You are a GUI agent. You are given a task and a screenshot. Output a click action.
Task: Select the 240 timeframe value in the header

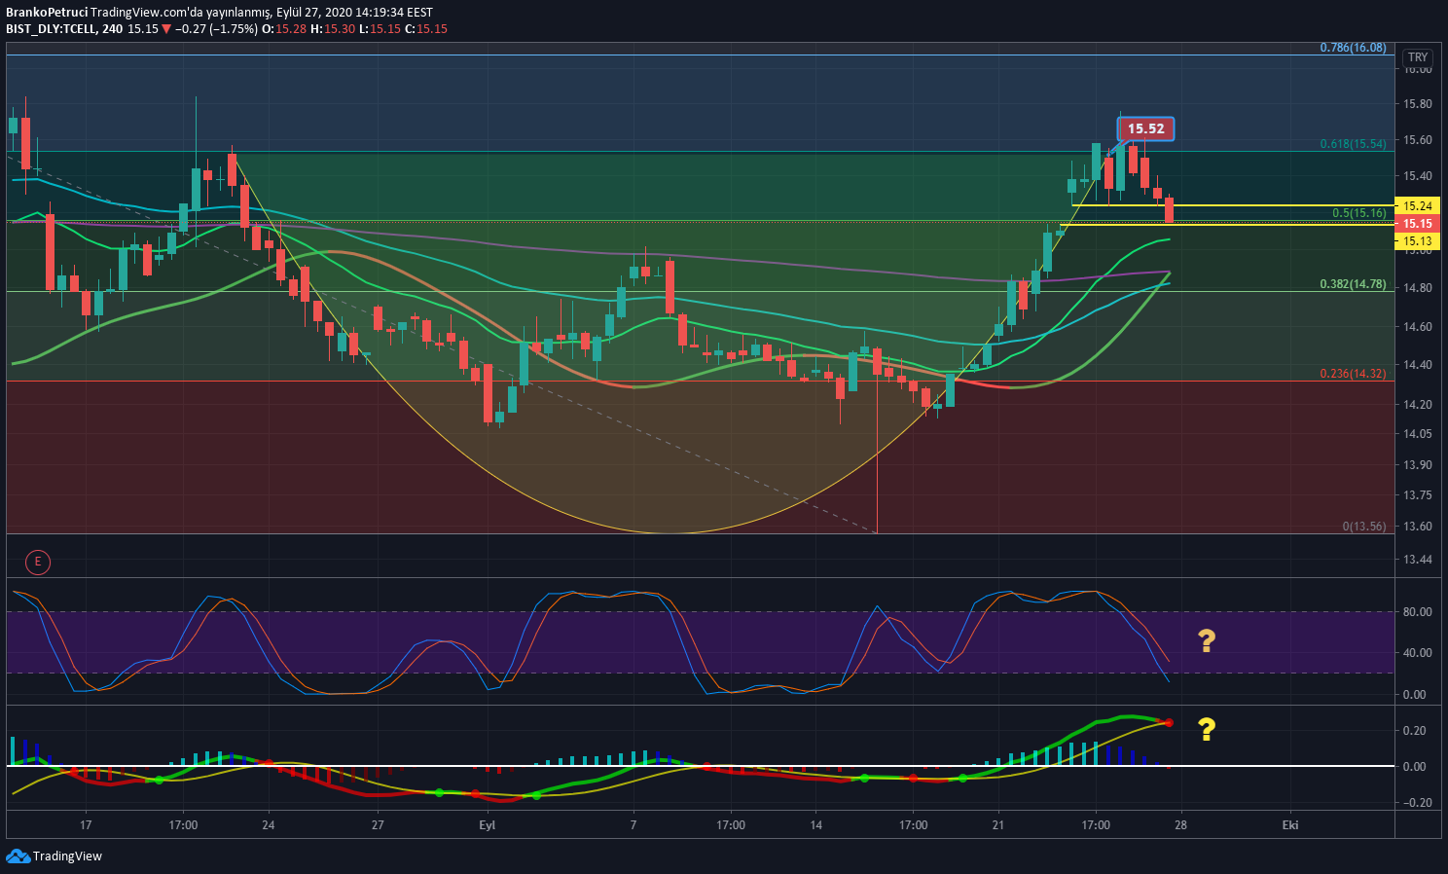click(x=112, y=29)
